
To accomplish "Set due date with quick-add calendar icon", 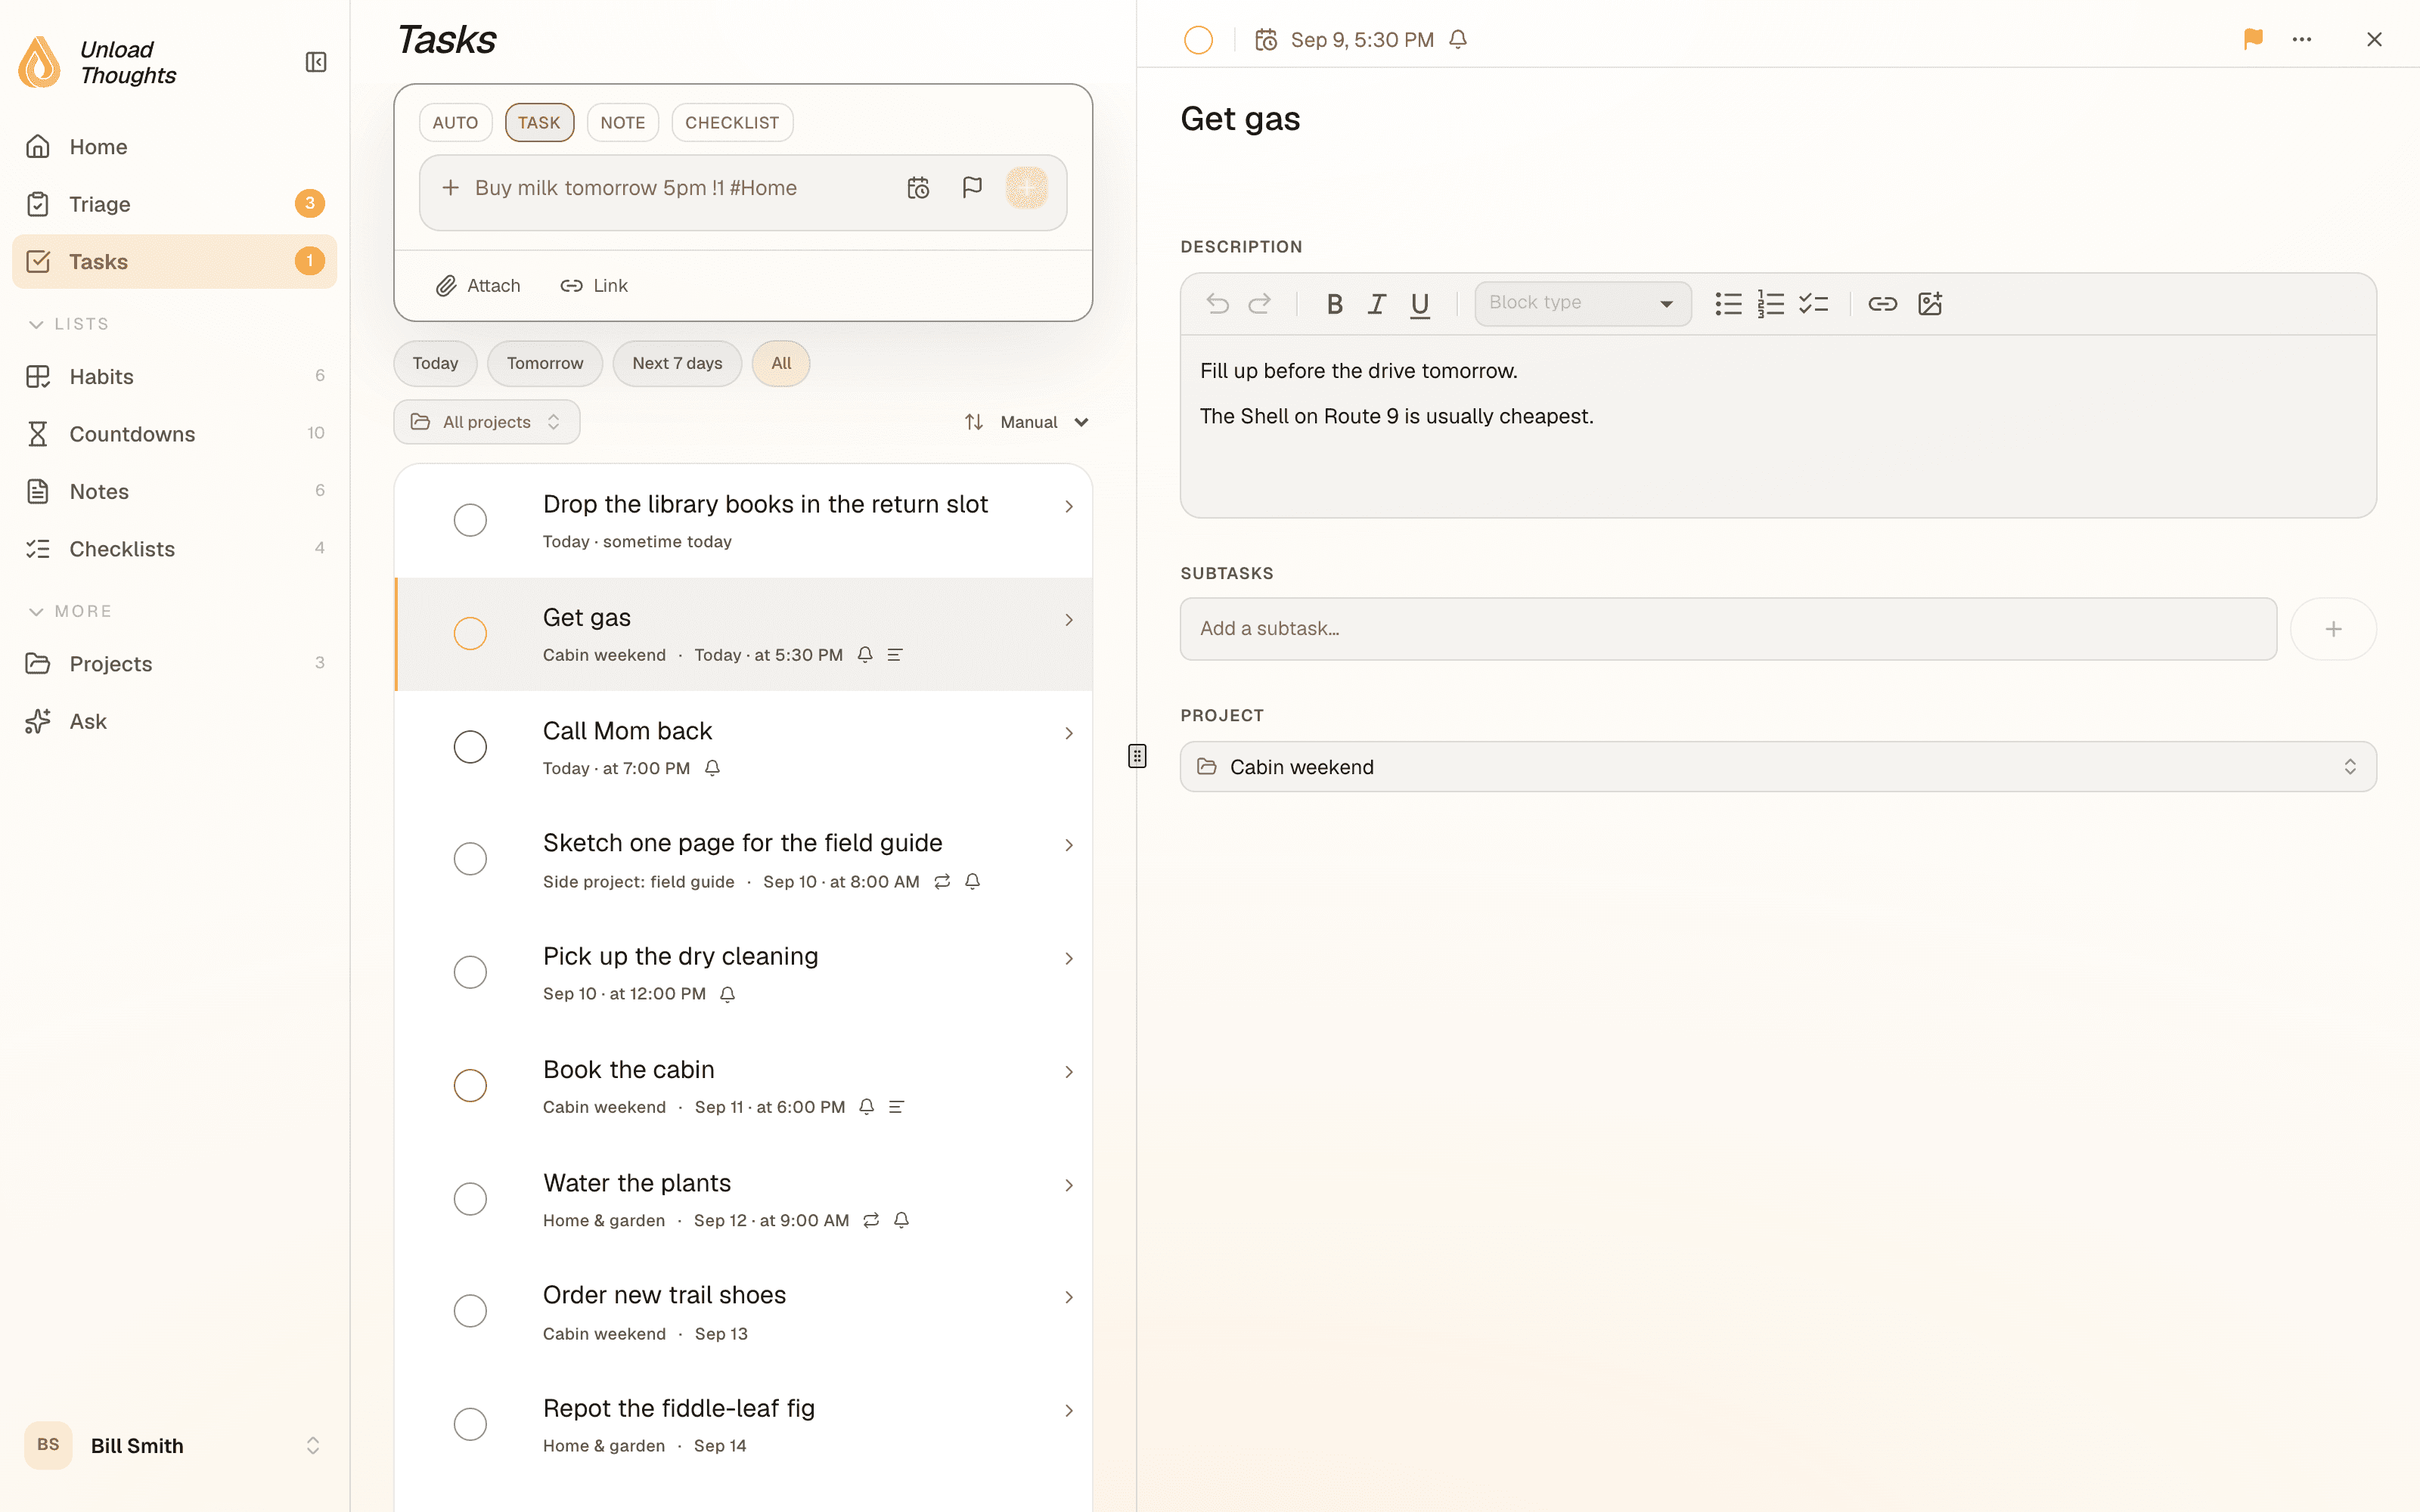I will (918, 188).
